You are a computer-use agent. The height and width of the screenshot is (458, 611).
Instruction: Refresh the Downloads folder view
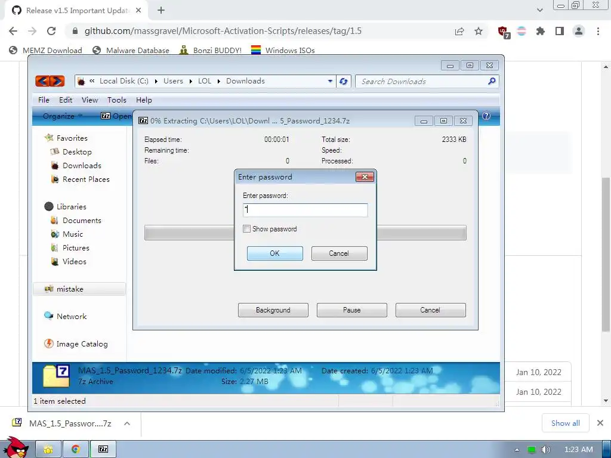coord(343,81)
